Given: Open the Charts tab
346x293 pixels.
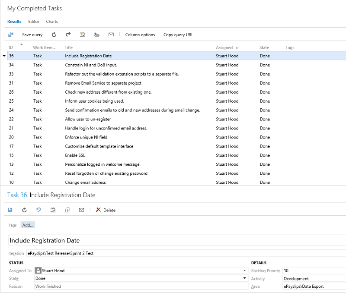Looking at the screenshot, I should tap(52, 21).
